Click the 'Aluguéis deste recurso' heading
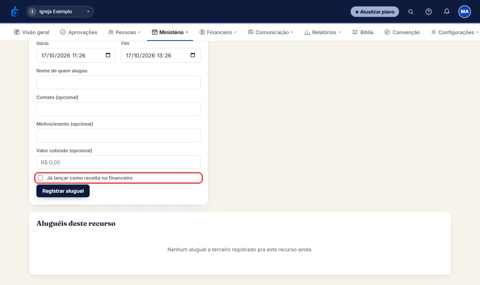The image size is (480, 285). (76, 223)
